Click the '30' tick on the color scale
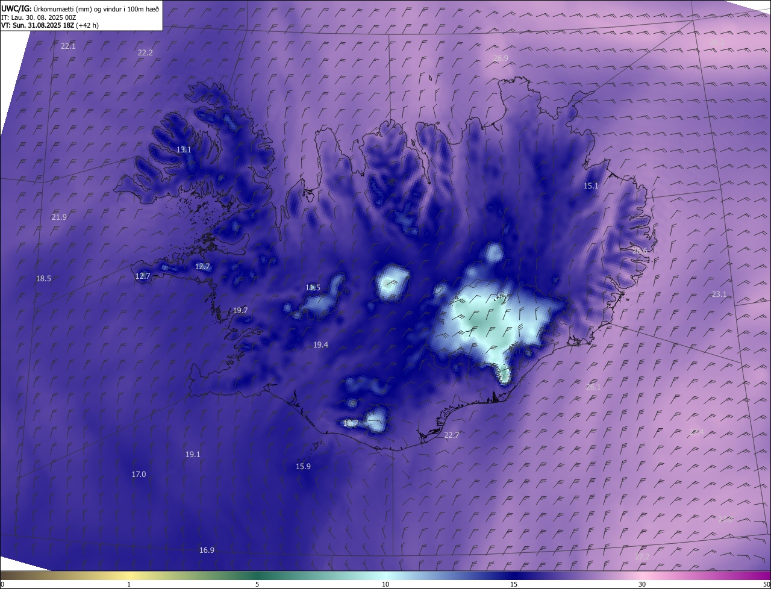The height and width of the screenshot is (589, 771). coord(642,584)
